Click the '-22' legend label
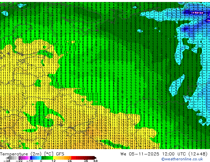The height and width of the screenshot is (162, 210). pos(19,161)
